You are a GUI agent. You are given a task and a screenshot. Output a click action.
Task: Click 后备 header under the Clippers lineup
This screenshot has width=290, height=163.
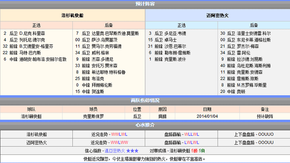[109, 25]
